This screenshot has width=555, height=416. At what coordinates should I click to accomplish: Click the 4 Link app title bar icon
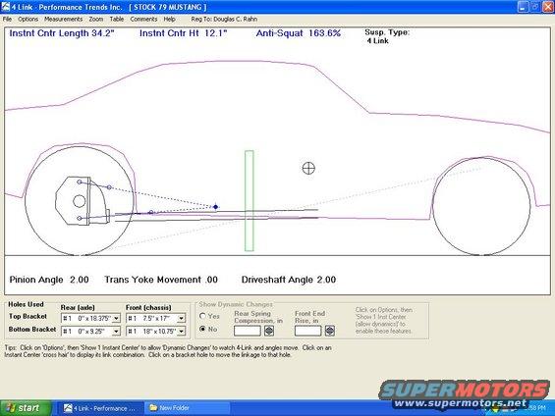6,7
